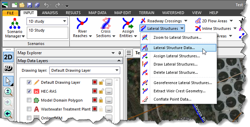Click the Roadway Crossings icon
Viewport: 250px width, 127px height.
click(x=143, y=21)
